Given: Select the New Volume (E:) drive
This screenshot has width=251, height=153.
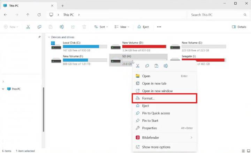Looking at the screenshot, I should tap(198, 46).
